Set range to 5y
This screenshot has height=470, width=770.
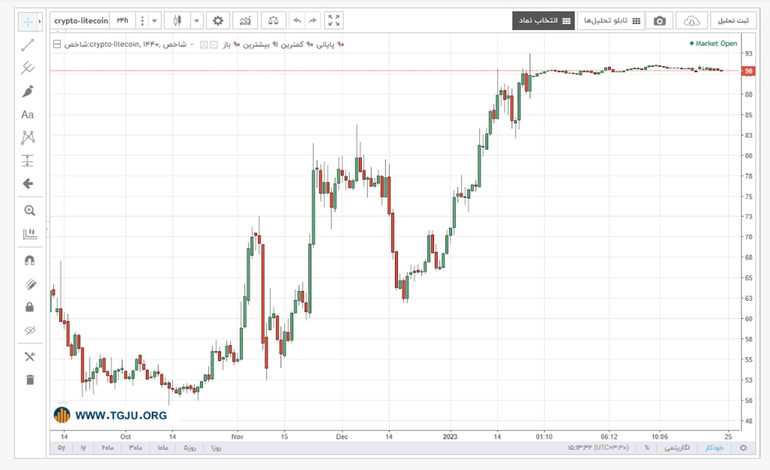point(62,447)
